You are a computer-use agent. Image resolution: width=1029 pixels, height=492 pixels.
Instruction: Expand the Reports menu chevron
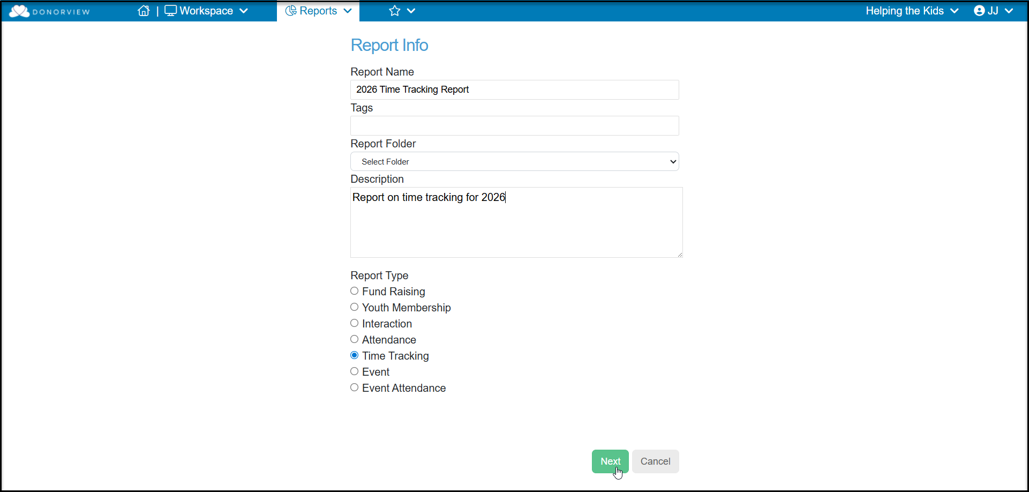coord(348,11)
